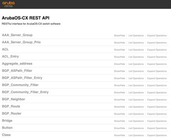Toggle Show/Hide for AAA_Server_Group_Prio
The height and width of the screenshot is (138, 171).
coord(119,43)
